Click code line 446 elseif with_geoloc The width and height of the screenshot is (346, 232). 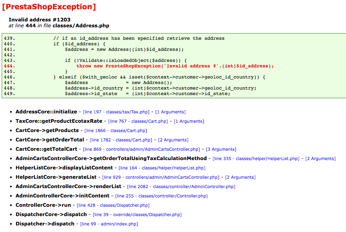159,77
